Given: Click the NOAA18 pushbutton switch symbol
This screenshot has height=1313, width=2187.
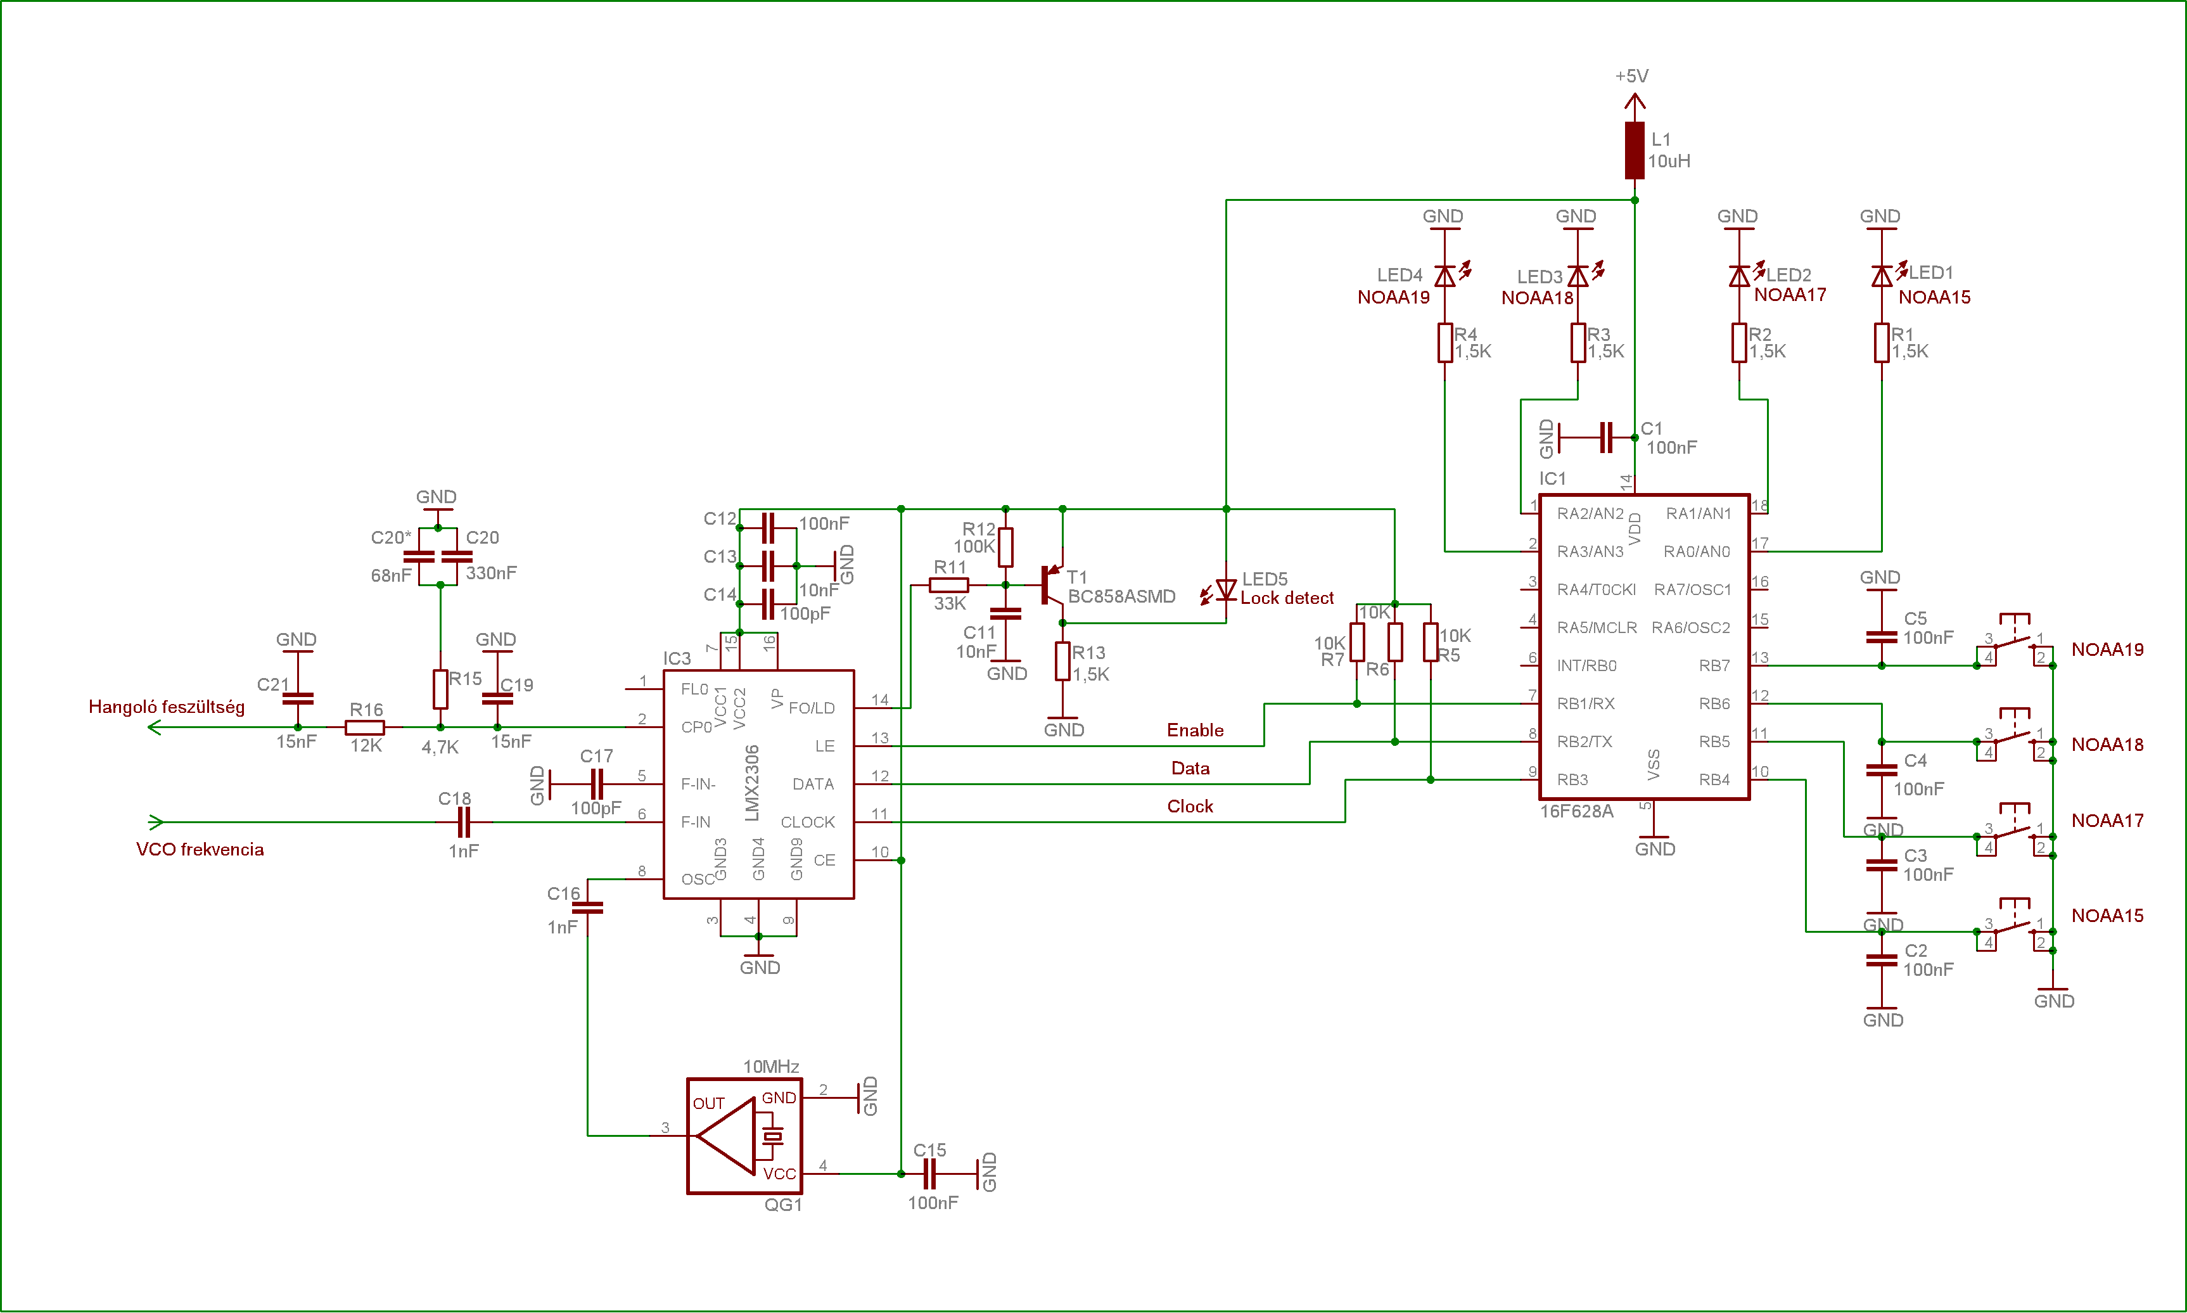Looking at the screenshot, I should [2015, 739].
